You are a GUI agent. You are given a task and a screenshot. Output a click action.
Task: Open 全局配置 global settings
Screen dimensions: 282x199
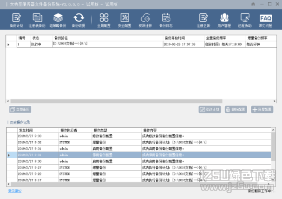[x=104, y=20]
